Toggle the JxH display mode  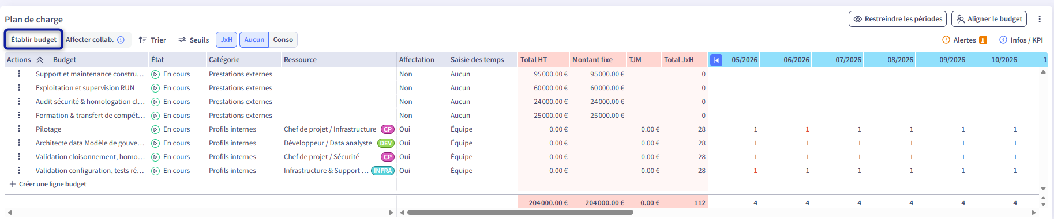point(227,40)
